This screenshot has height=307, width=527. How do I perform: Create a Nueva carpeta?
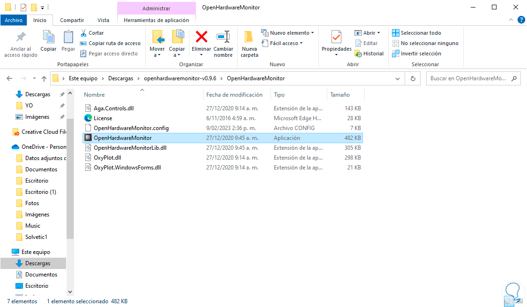[x=249, y=44]
